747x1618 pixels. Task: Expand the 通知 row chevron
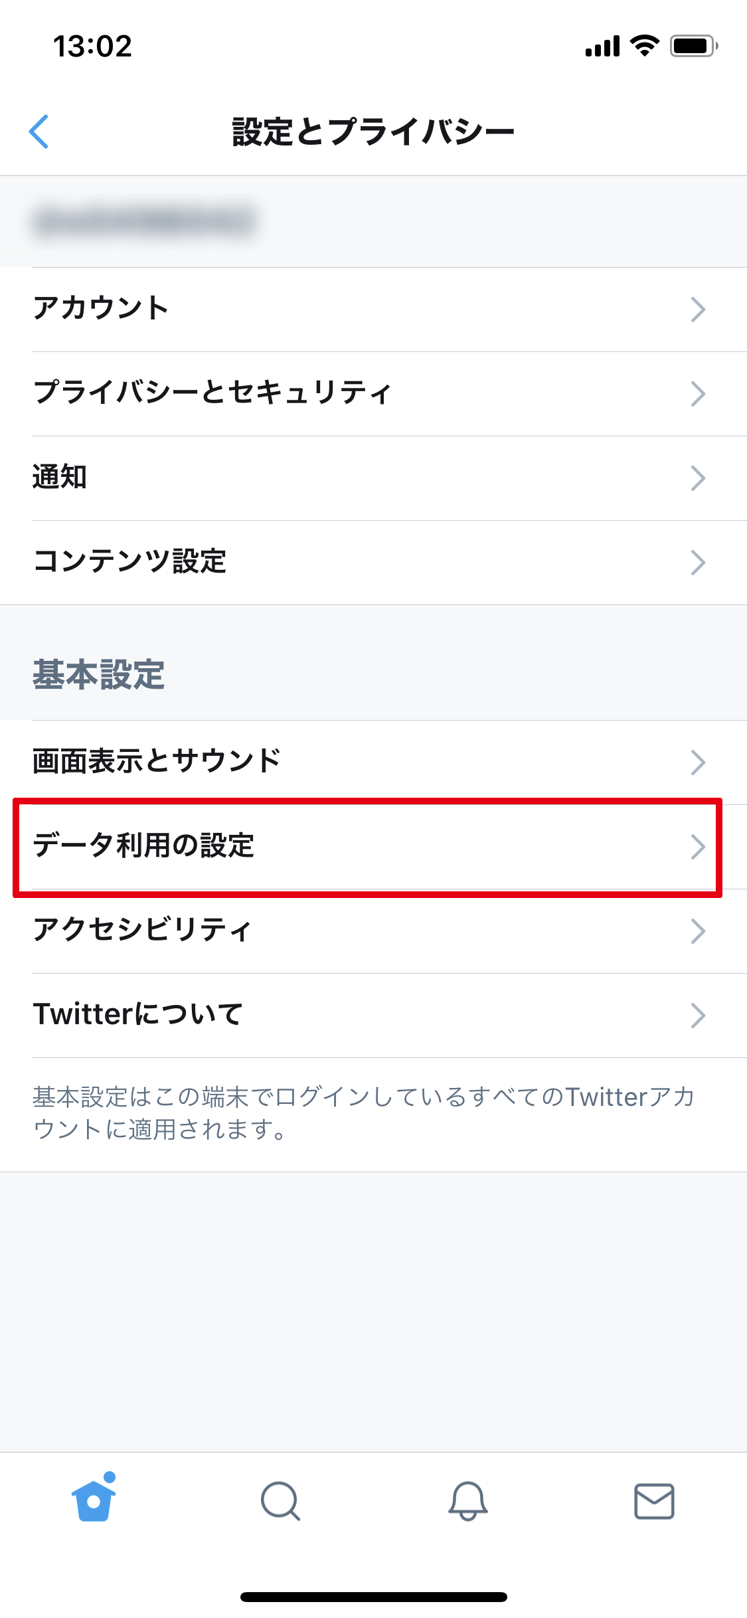pyautogui.click(x=697, y=478)
